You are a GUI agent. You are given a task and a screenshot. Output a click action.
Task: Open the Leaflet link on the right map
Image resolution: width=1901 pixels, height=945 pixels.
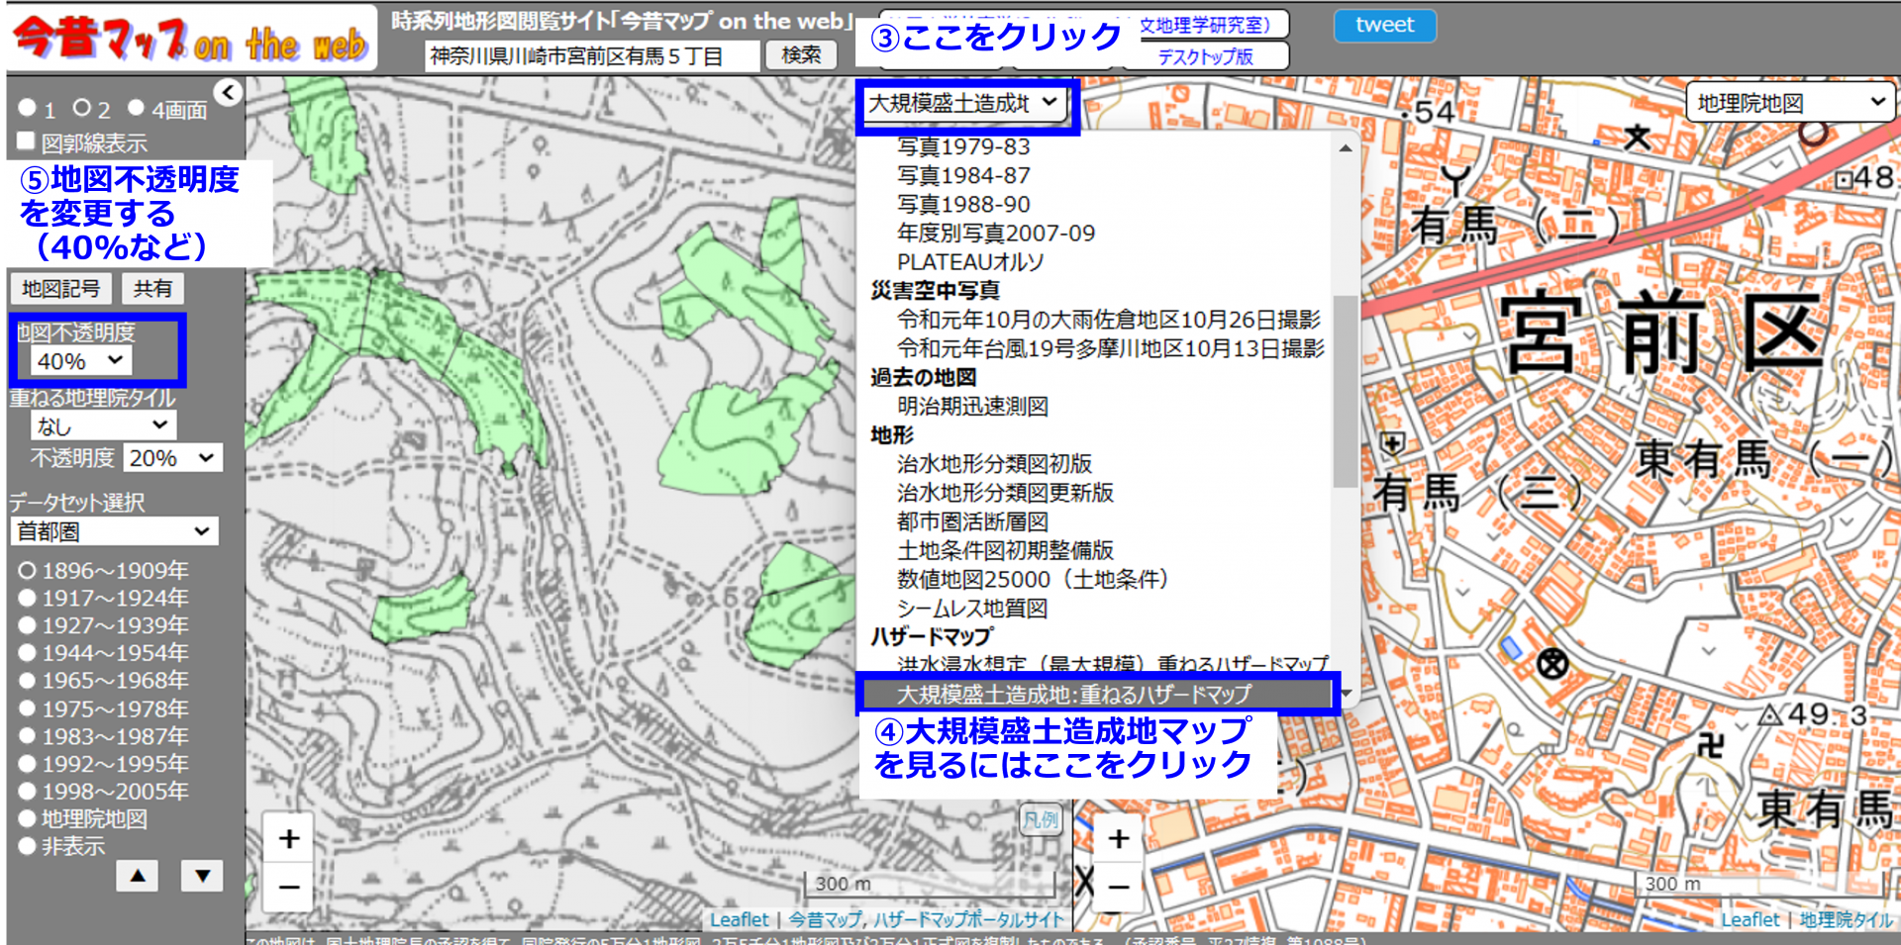1750,919
